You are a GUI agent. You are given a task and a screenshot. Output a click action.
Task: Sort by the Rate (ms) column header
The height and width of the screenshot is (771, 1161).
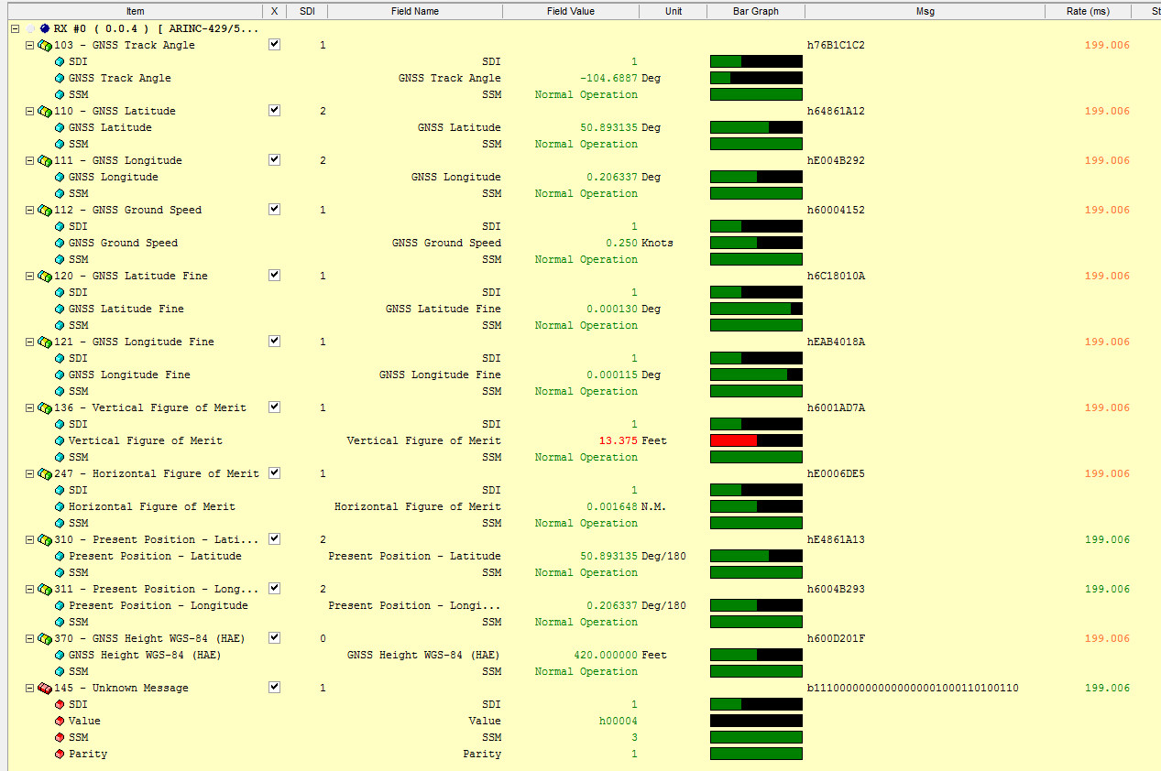1088,11
